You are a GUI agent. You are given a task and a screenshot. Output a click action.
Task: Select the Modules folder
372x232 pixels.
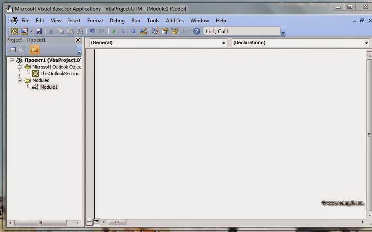point(40,80)
